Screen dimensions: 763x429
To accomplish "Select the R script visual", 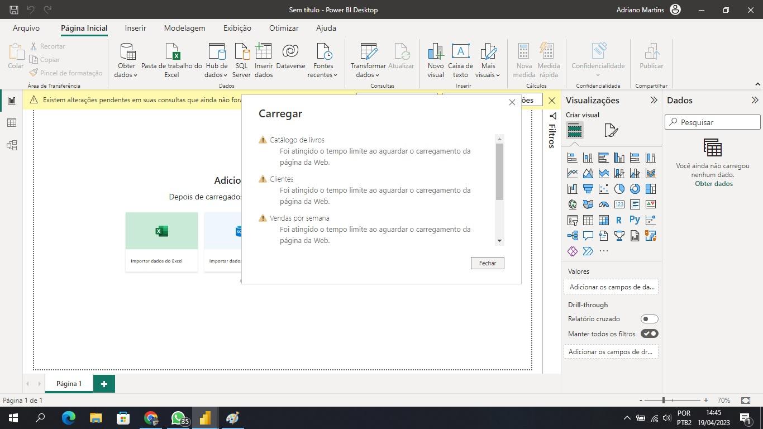I will 619,220.
